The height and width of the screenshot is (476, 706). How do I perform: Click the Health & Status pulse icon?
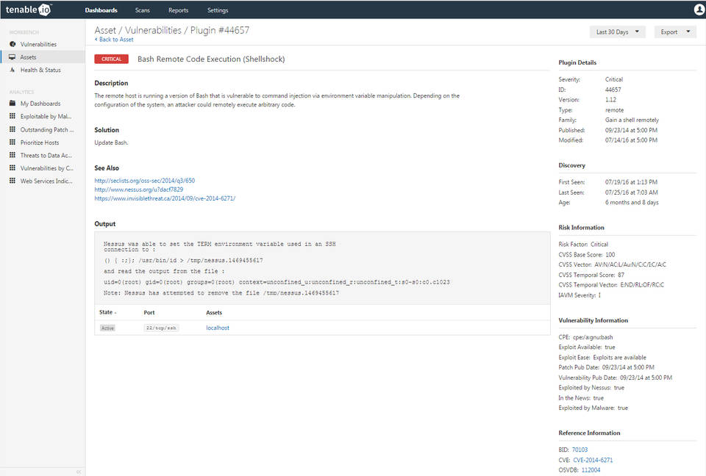pyautogui.click(x=13, y=71)
